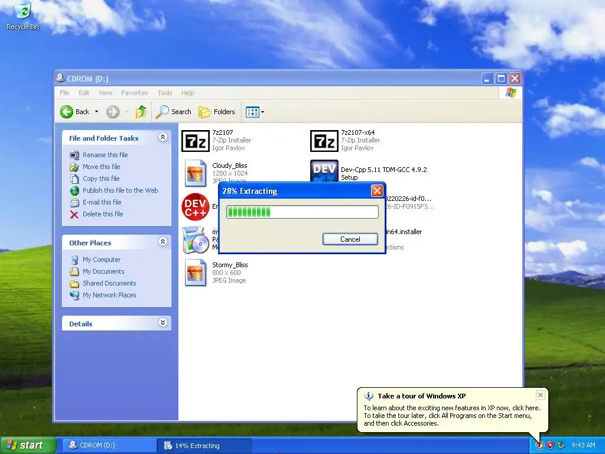Minimize the CDROM (D:) window

[487, 79]
